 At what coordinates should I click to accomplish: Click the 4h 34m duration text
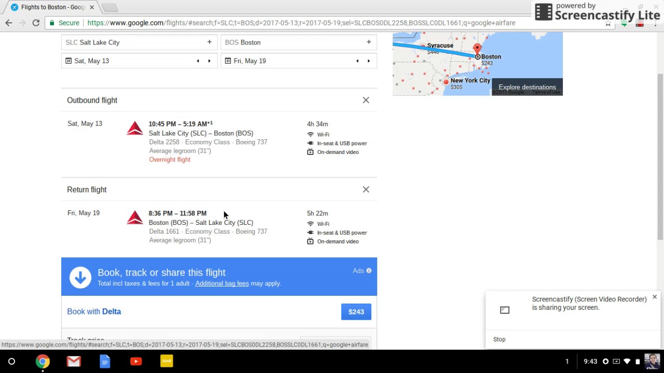tap(317, 124)
